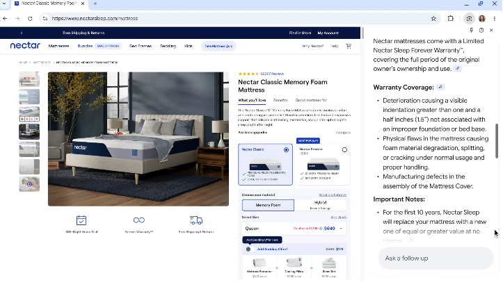Image resolution: width=503 pixels, height=287 pixels.
Task: Open the shopping cart icon
Action: (x=349, y=46)
